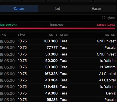The height and width of the screenshot is (102, 117).
Task: Click Pusula in the 77.777 row
Action: 110,48
